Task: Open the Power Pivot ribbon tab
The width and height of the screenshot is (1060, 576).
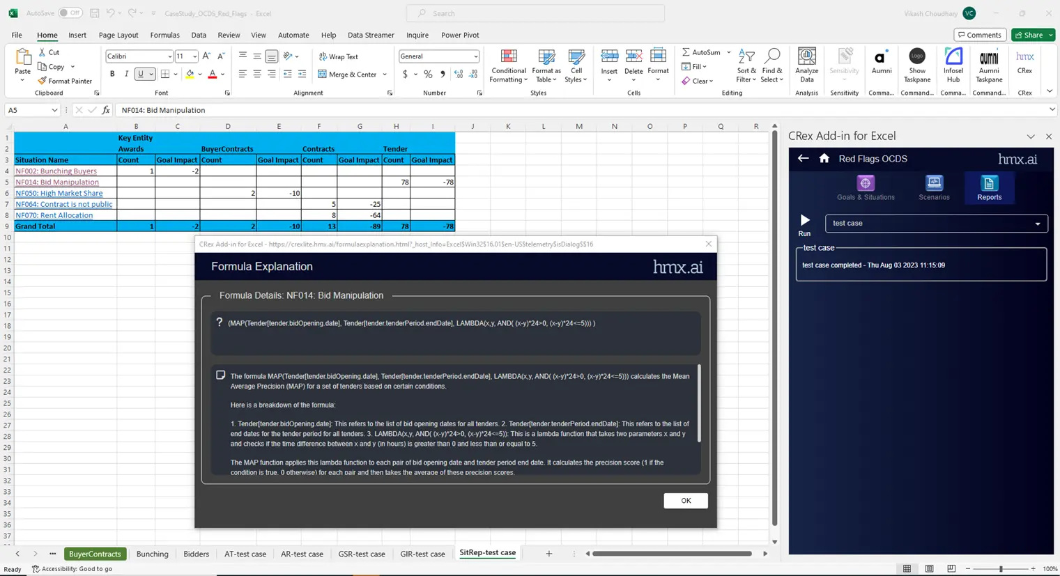Action: [x=460, y=35]
